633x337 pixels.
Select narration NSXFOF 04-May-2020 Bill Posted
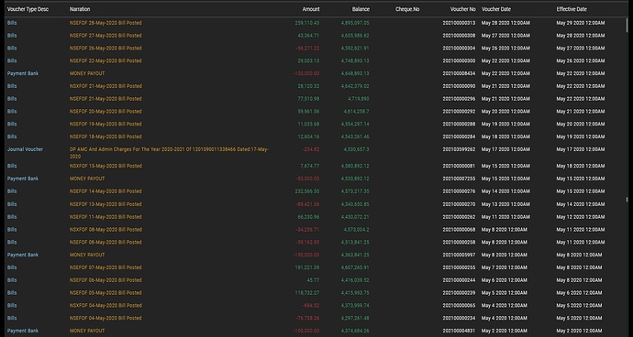tap(105, 305)
